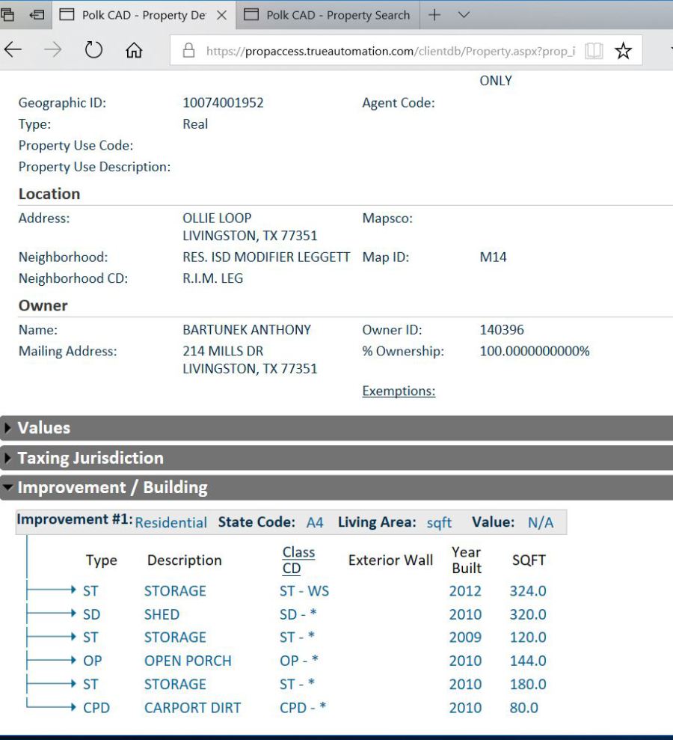Open the Exemptions link

(x=399, y=391)
